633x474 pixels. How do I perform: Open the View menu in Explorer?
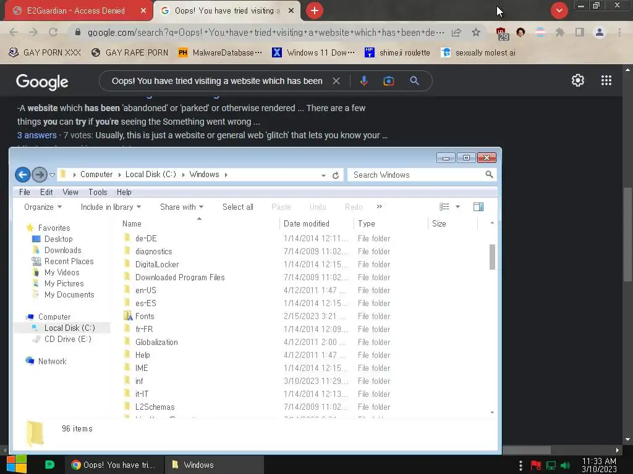tap(70, 193)
